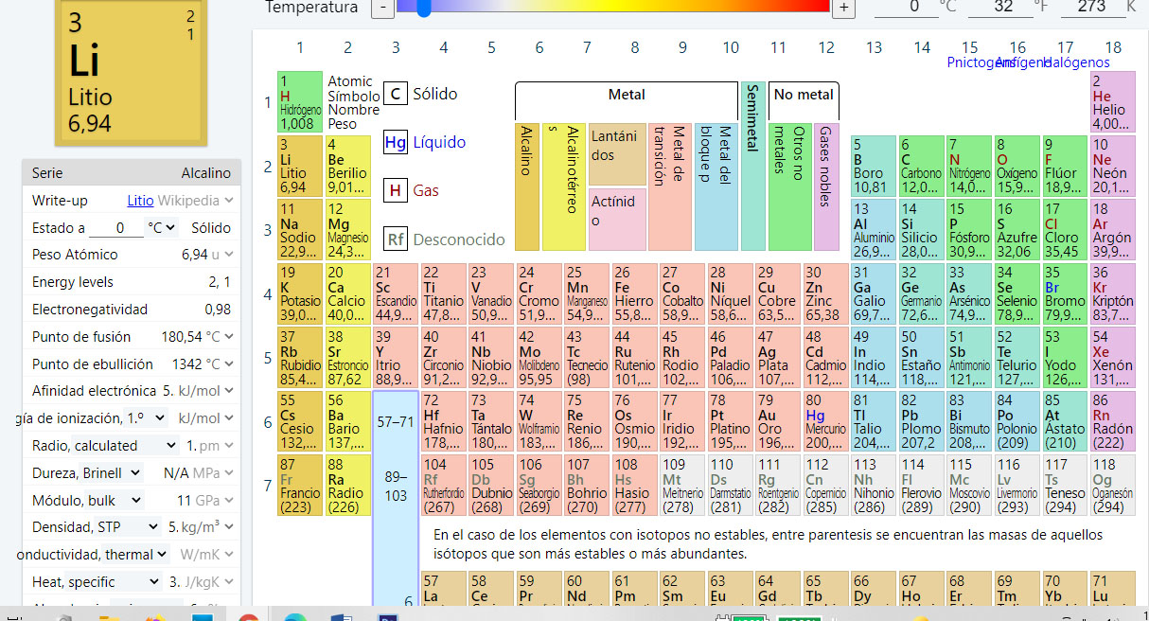Open the Afinidad electrónica kJ/mol dropdown
The height and width of the screenshot is (621, 1149).
coord(205,391)
